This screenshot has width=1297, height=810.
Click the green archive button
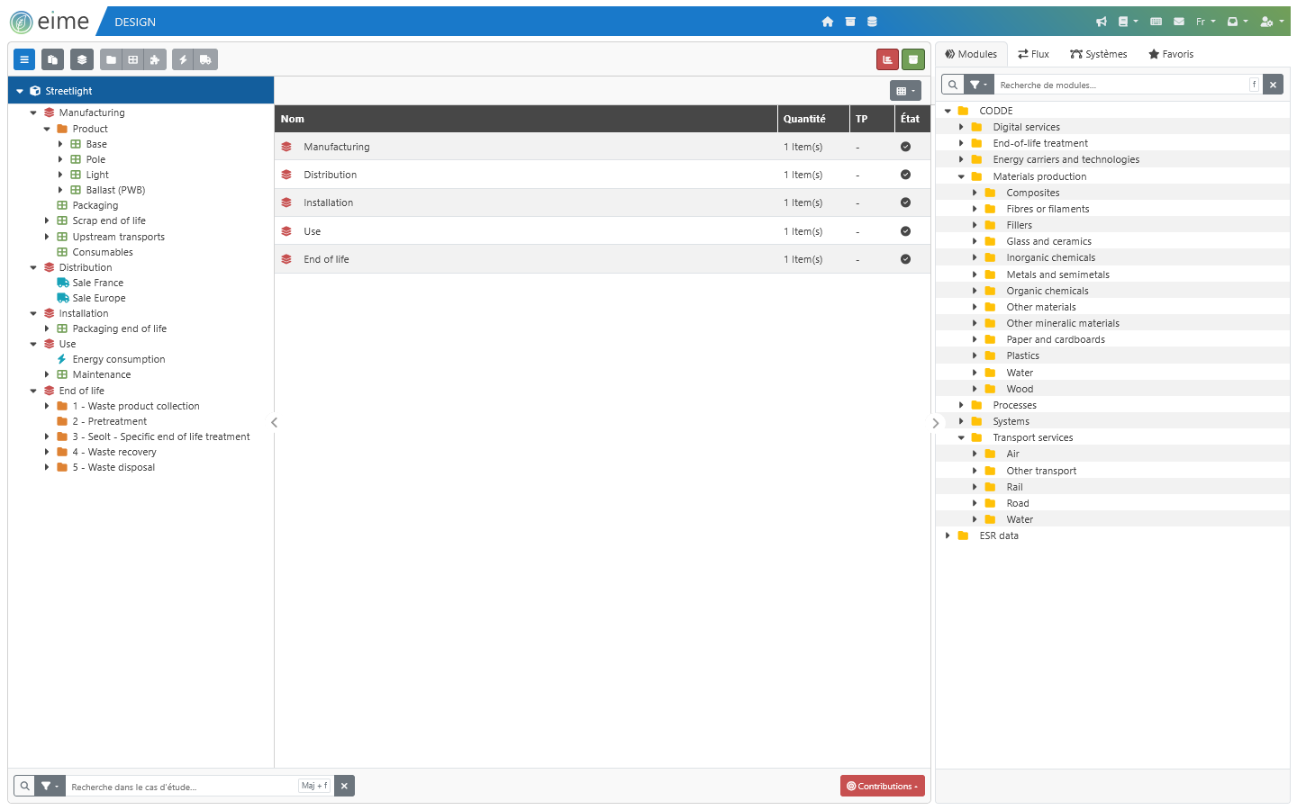[913, 59]
